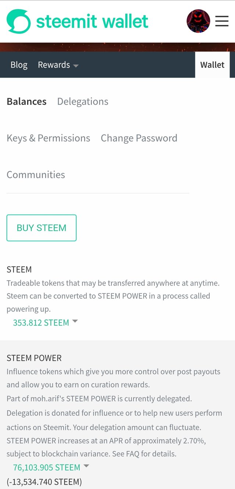Click the arrow beside 353.812 STEEM
The width and height of the screenshot is (235, 489).
pyautogui.click(x=75, y=321)
